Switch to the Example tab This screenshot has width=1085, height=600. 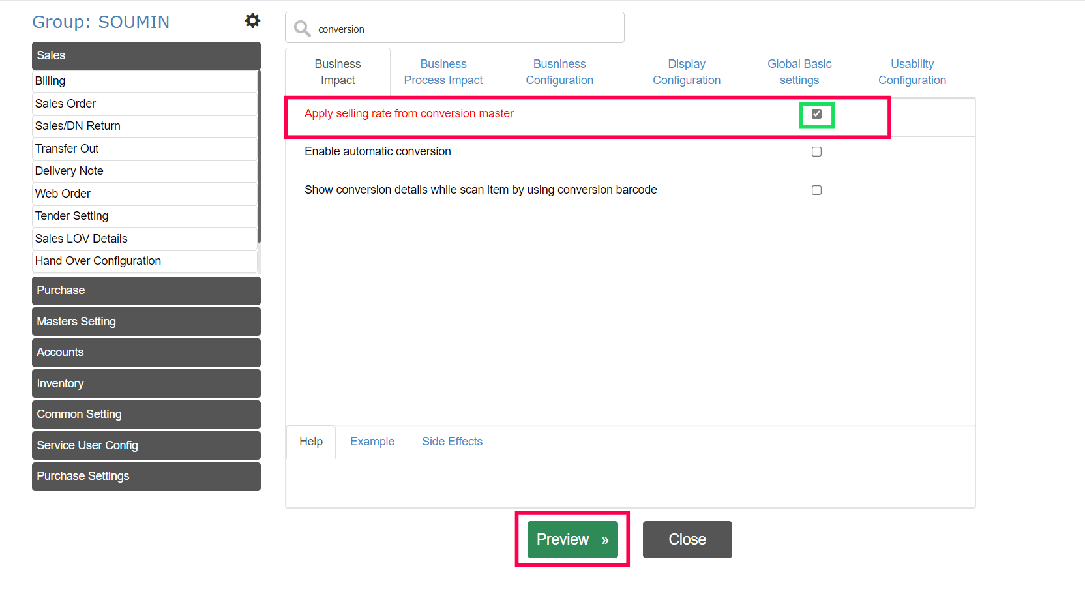[372, 442]
